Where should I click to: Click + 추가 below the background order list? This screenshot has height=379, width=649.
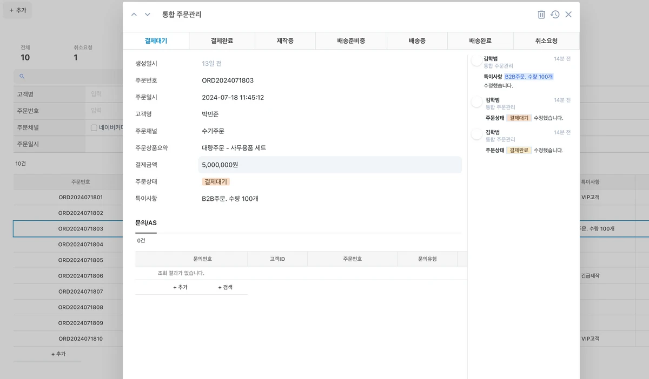(58, 354)
